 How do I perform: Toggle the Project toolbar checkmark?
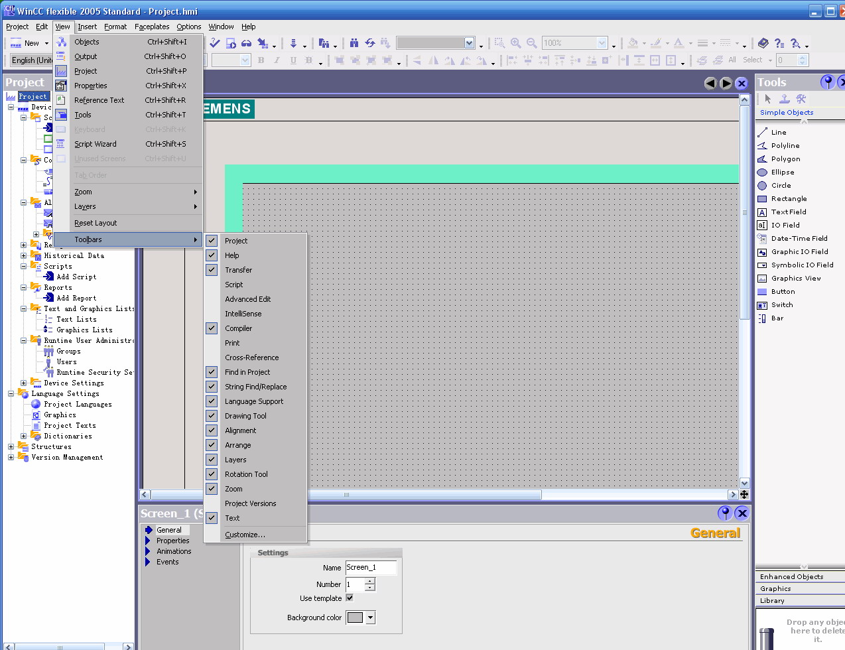click(212, 241)
